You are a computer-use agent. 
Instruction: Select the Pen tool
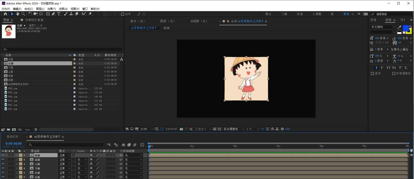pos(53,14)
